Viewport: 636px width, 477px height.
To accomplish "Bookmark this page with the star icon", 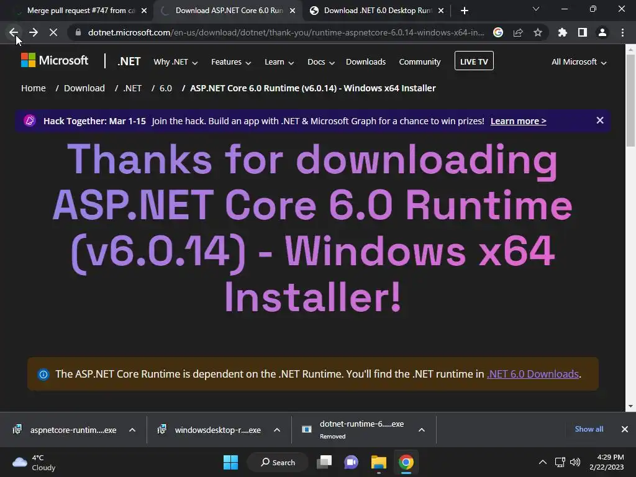I will [538, 32].
